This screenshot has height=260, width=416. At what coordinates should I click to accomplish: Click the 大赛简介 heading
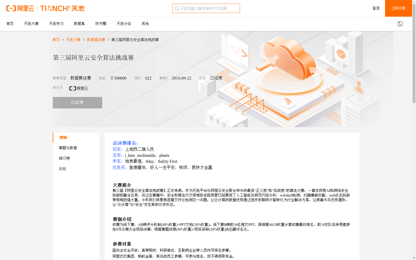pos(122,185)
